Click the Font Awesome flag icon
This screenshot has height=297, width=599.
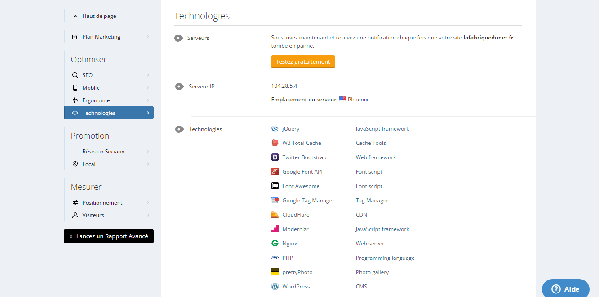coord(275,186)
